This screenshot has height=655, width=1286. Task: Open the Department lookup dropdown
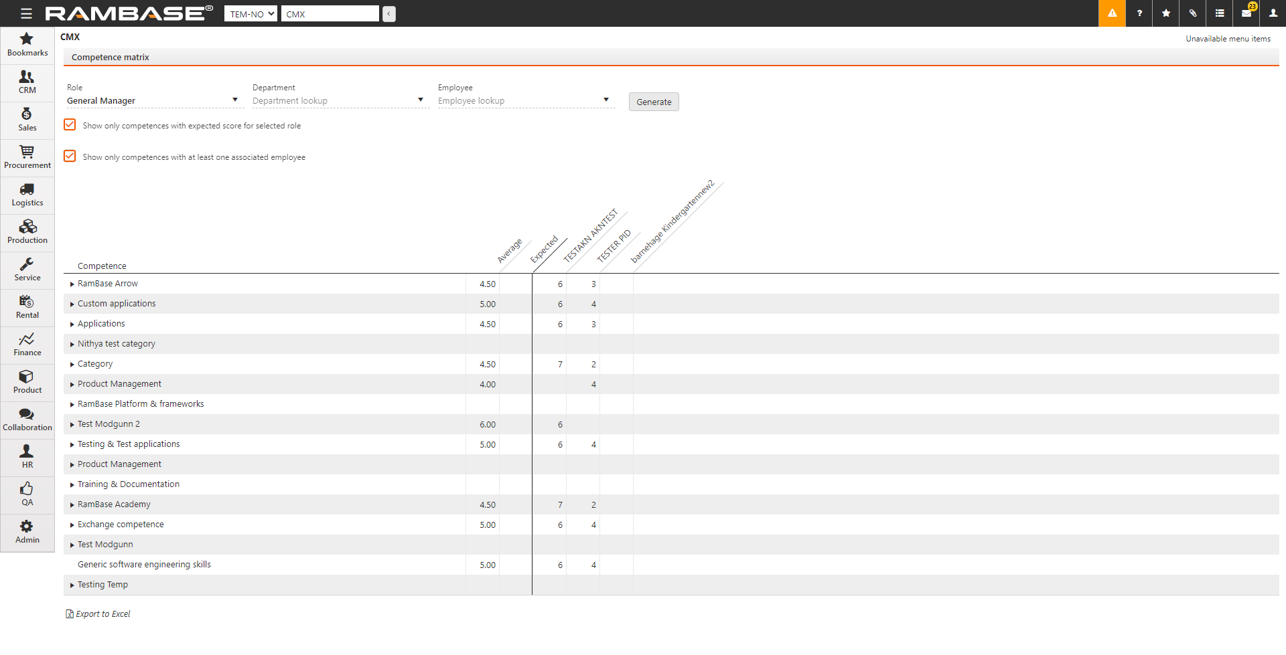click(x=338, y=100)
